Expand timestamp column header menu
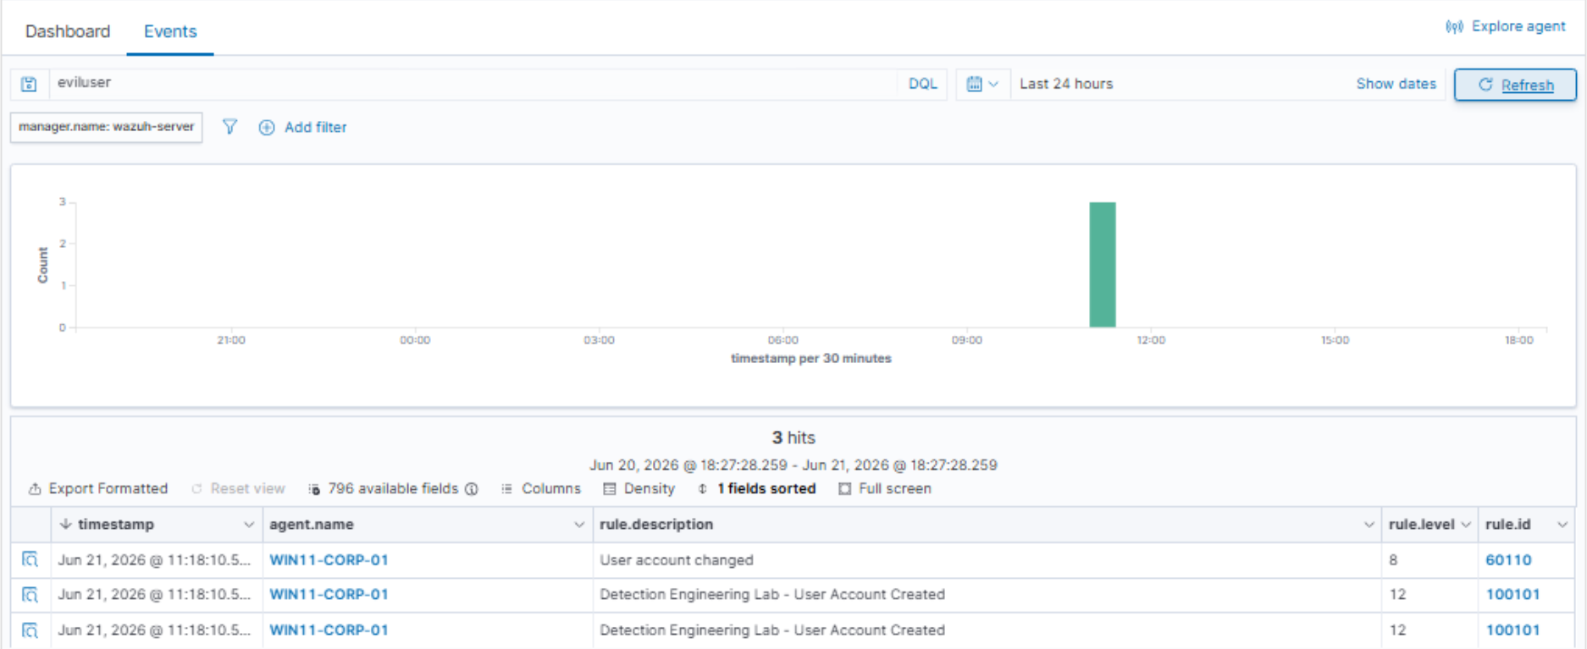The image size is (1587, 649). tap(249, 525)
